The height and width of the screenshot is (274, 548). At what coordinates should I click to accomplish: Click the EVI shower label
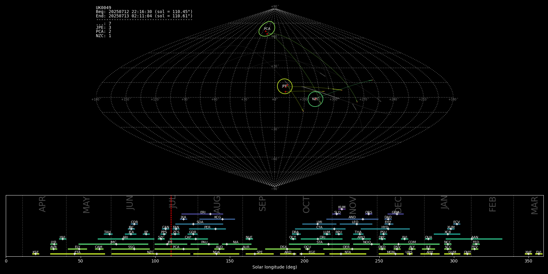[539, 252]
